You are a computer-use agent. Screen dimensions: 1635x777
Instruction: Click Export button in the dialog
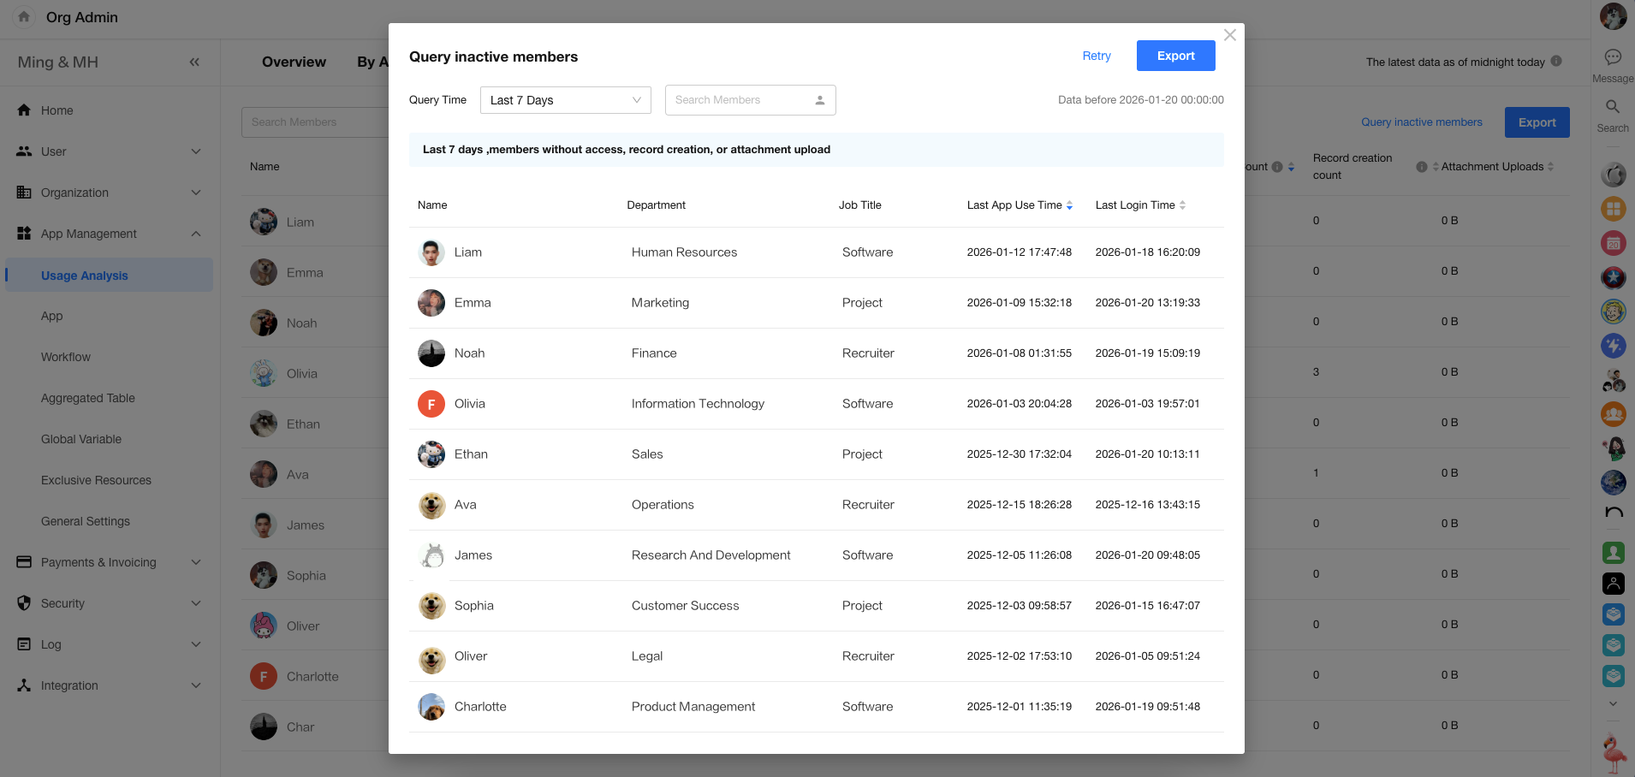pyautogui.click(x=1175, y=56)
